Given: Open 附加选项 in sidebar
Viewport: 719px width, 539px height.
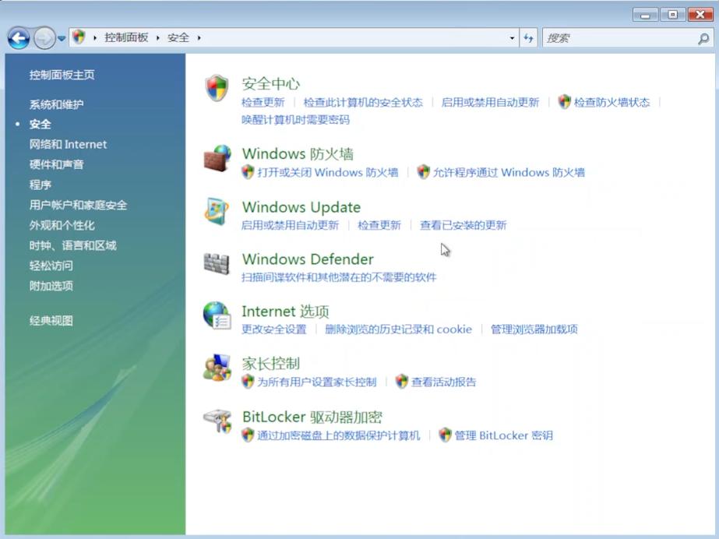Looking at the screenshot, I should tap(51, 286).
